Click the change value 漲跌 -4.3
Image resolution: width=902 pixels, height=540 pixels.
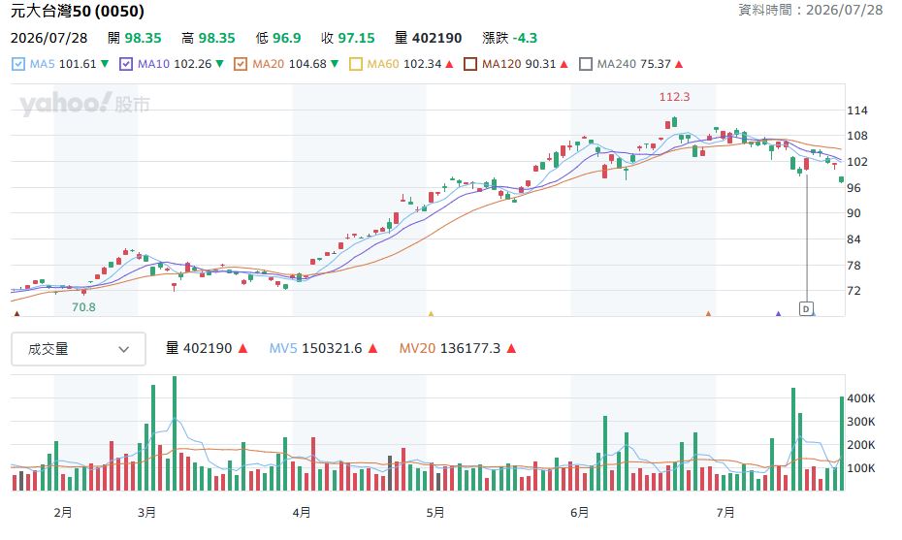pos(509,39)
